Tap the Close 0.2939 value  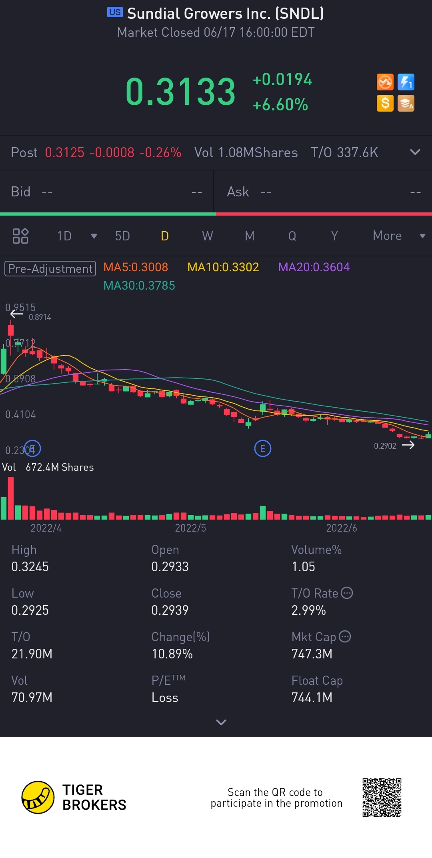pos(170,610)
